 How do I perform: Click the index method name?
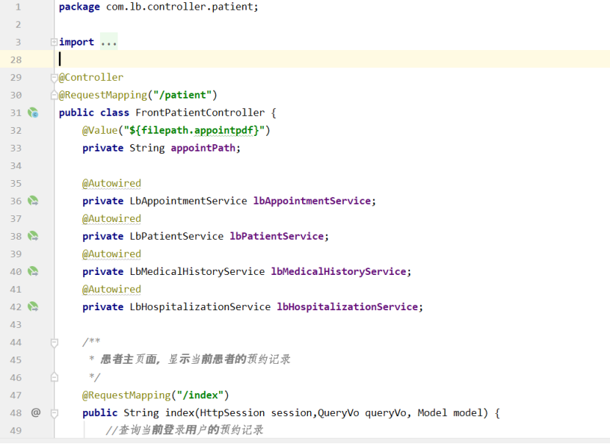coord(179,413)
